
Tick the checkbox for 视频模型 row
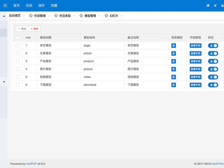pyautogui.click(x=18, y=77)
